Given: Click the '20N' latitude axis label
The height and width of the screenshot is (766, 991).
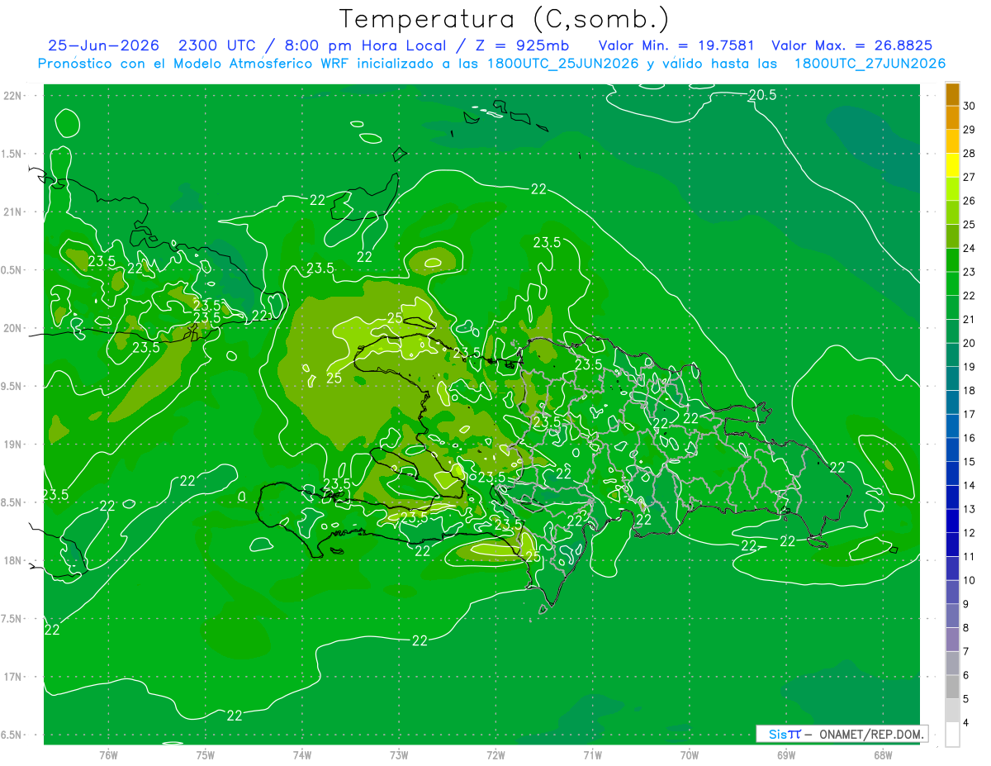Looking at the screenshot, I should [x=13, y=328].
